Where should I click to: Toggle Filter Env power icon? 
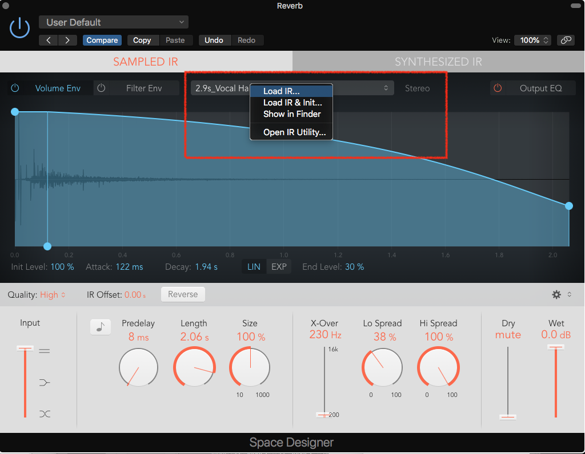[101, 88]
